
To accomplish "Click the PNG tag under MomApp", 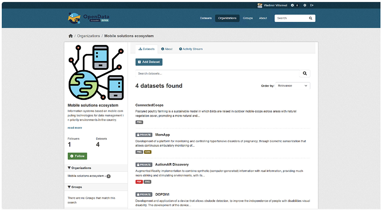I will [x=139, y=152].
